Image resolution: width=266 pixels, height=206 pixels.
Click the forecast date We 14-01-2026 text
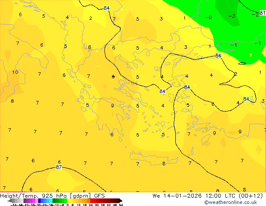[177, 196]
